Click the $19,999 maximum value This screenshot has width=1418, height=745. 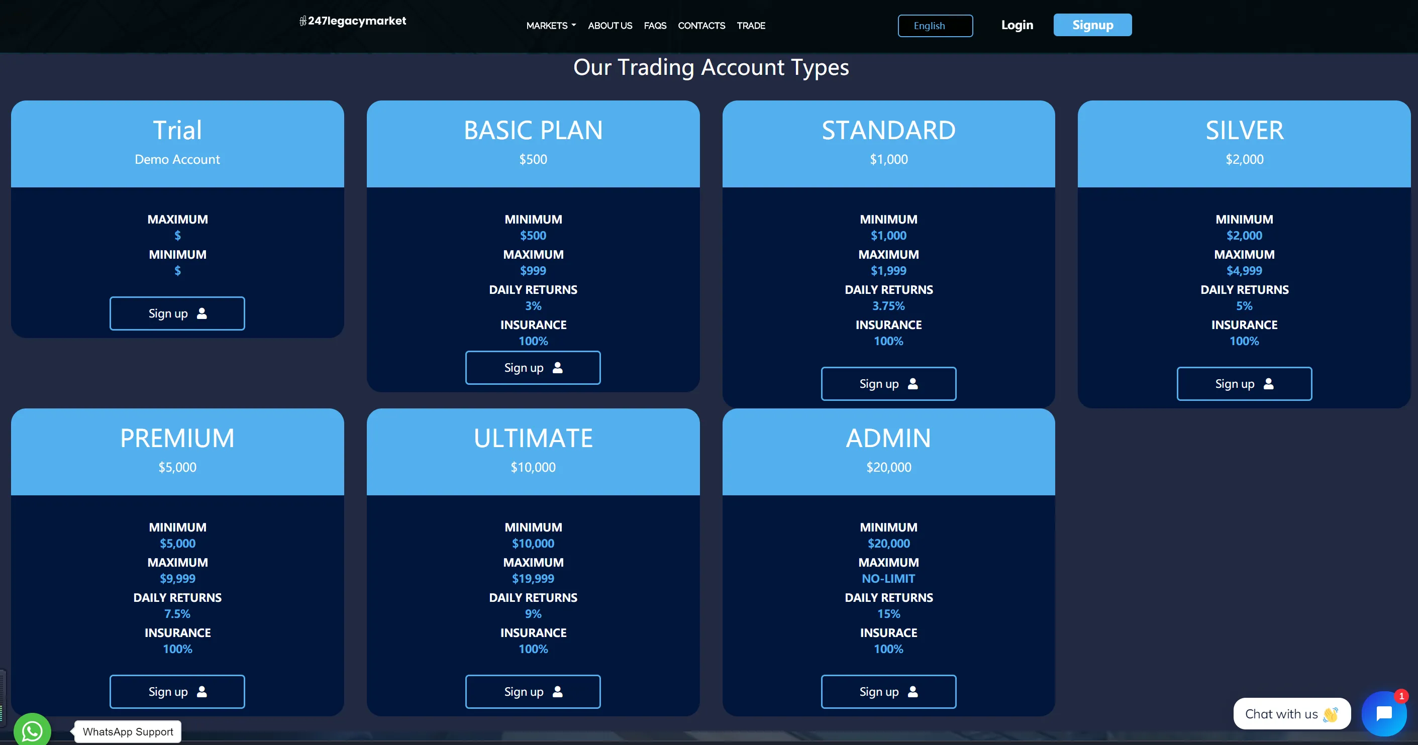(x=533, y=578)
